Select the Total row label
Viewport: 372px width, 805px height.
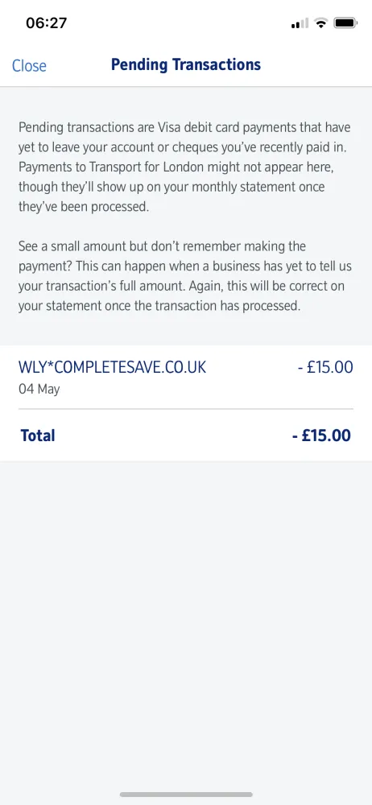38,436
